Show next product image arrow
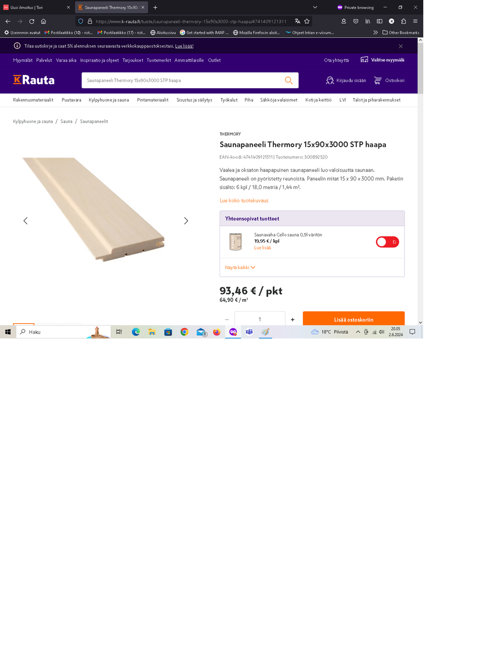 (186, 221)
